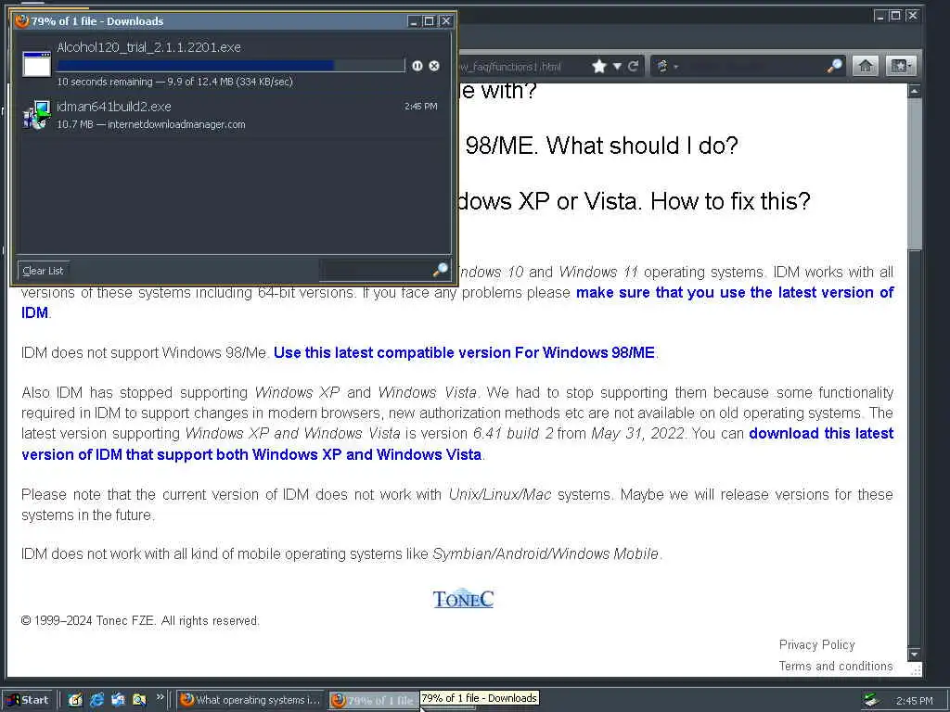Open the Windows Start menu
This screenshot has height=712, width=950.
(x=29, y=700)
